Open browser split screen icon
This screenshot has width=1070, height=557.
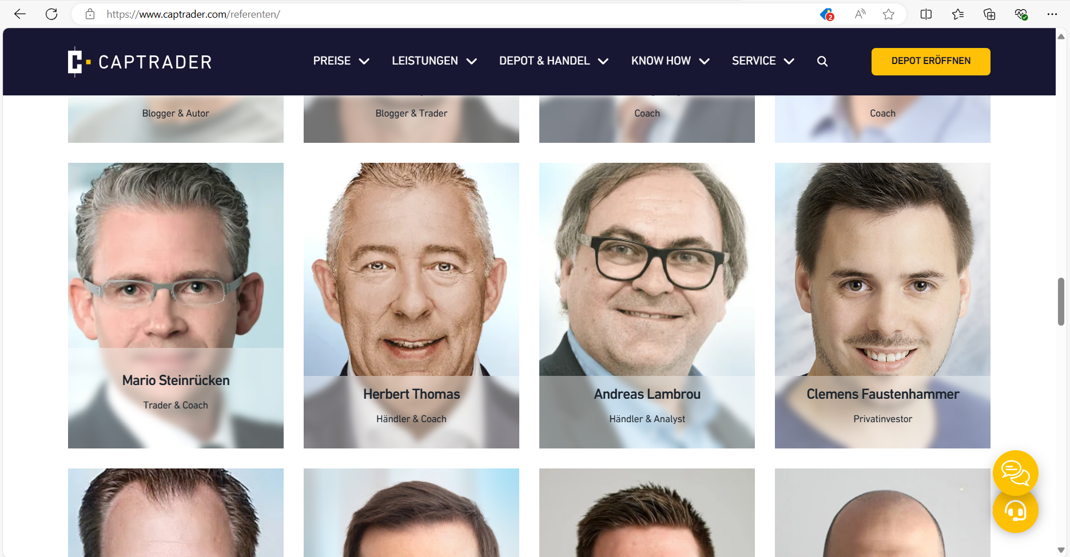click(x=926, y=14)
